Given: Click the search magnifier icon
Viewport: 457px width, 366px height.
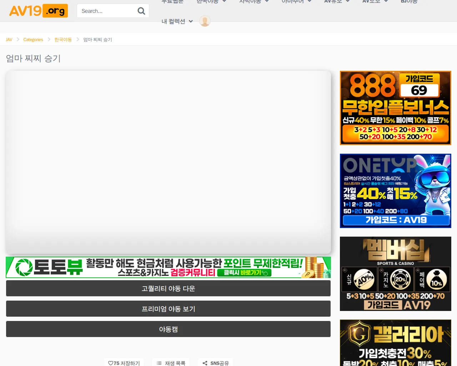Looking at the screenshot, I should (141, 11).
